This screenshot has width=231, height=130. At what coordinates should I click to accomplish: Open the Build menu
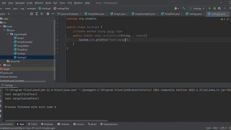pyautogui.click(x=48, y=3)
